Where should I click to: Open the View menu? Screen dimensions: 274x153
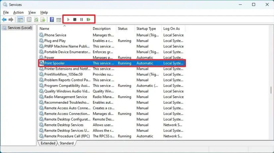(32, 12)
